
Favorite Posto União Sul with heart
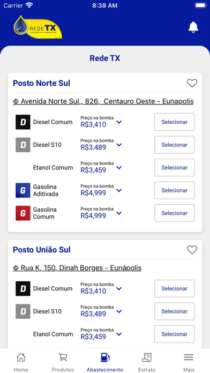(x=192, y=250)
